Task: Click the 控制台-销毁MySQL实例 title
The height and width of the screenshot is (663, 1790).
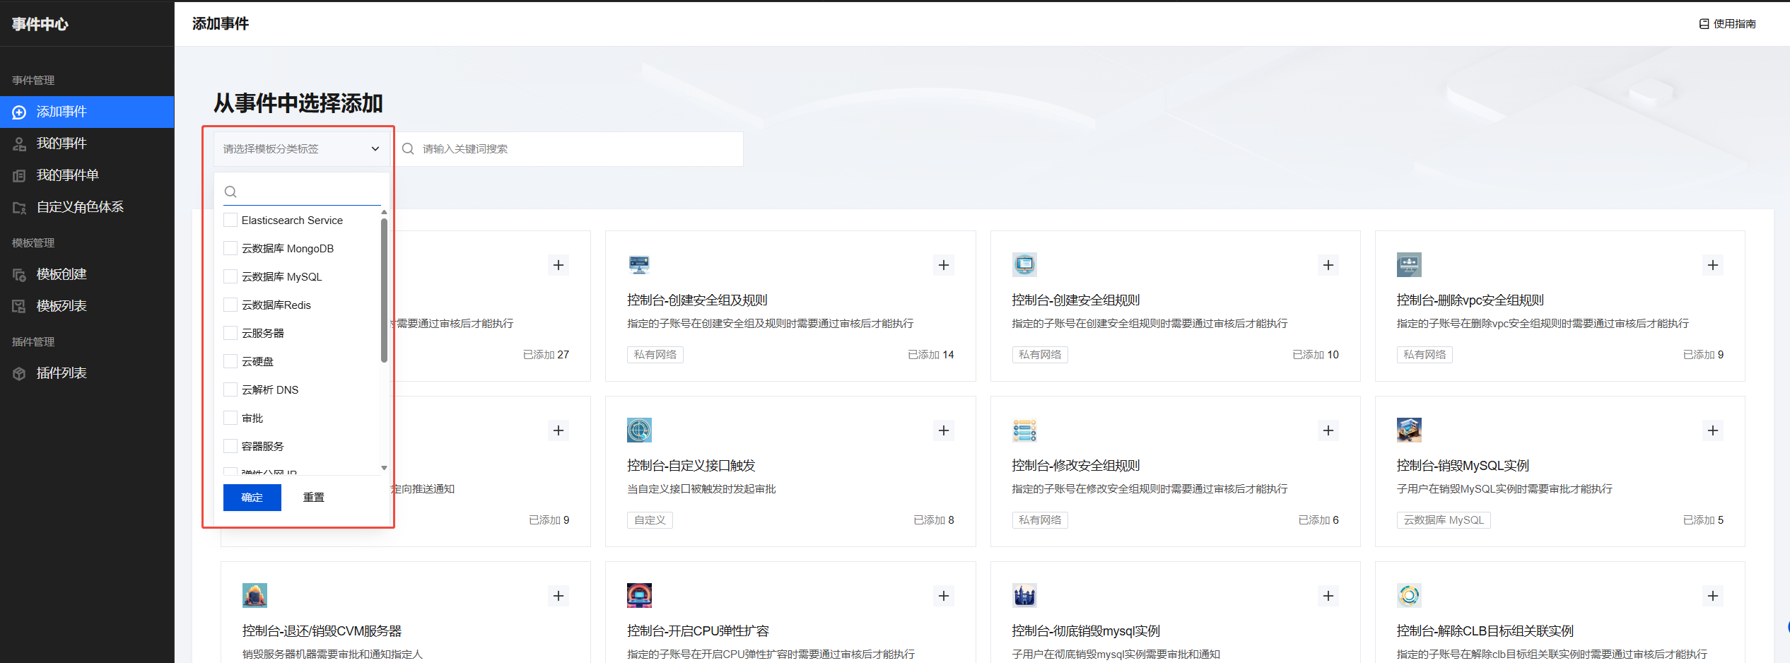Action: [x=1463, y=466]
